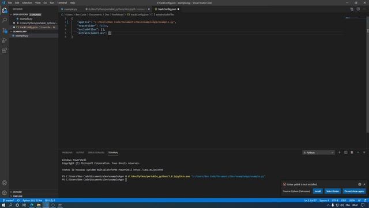
Task: Switch to the Debug Console tab
Action: [x=96, y=153]
